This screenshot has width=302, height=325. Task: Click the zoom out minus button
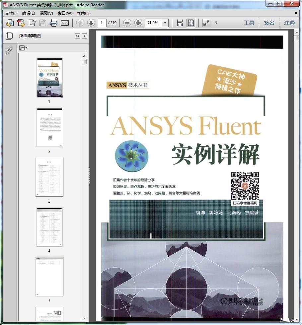[x=127, y=23]
